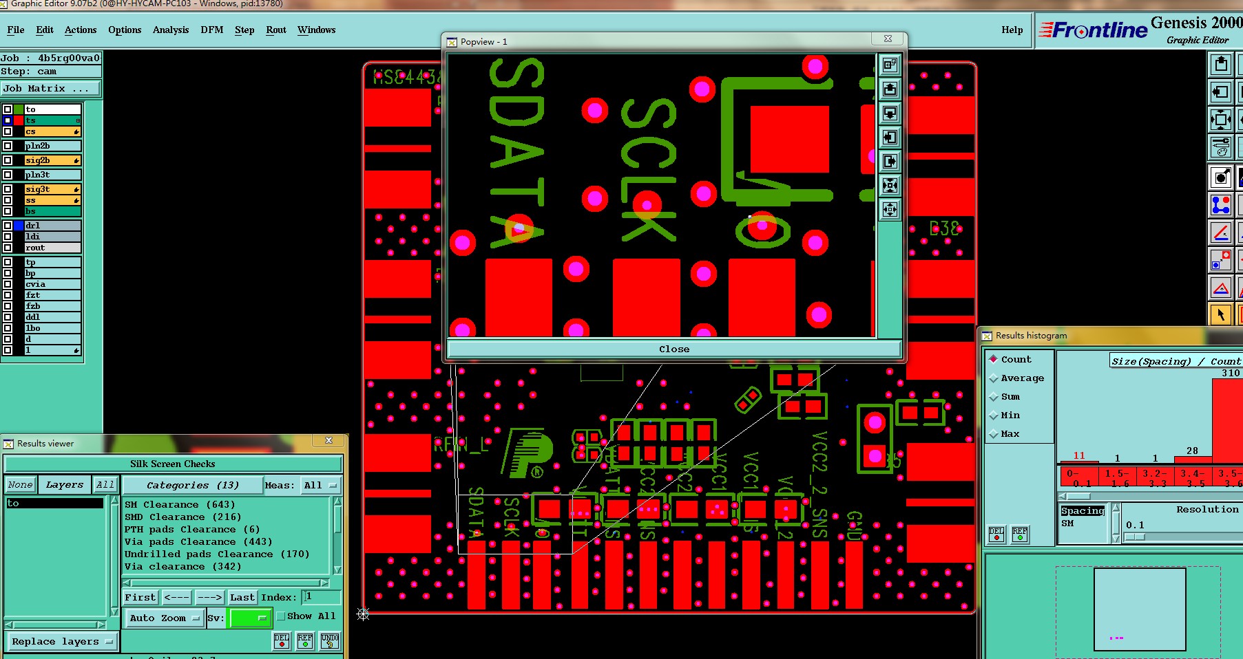This screenshot has width=1243, height=659.
Task: Open the Help menu
Action: click(x=1012, y=30)
